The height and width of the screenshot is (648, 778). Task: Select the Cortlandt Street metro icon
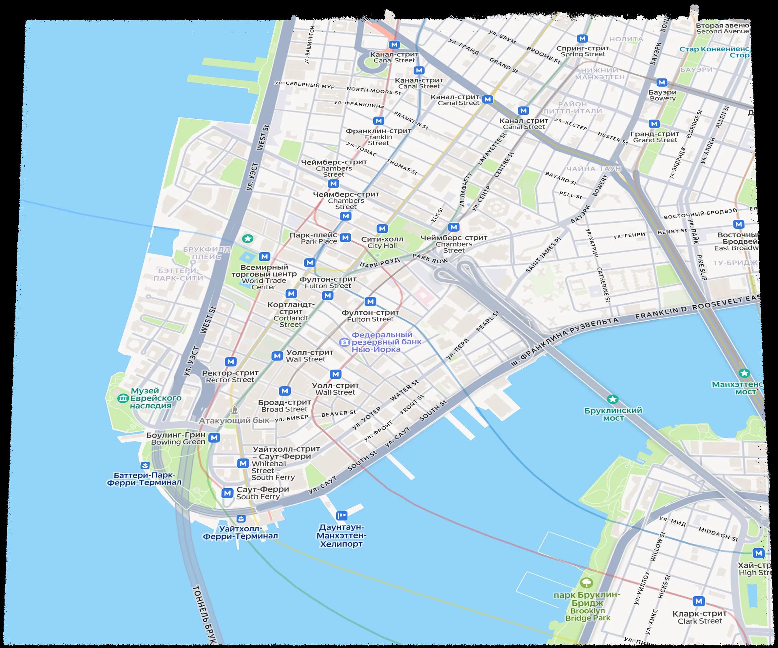292,294
